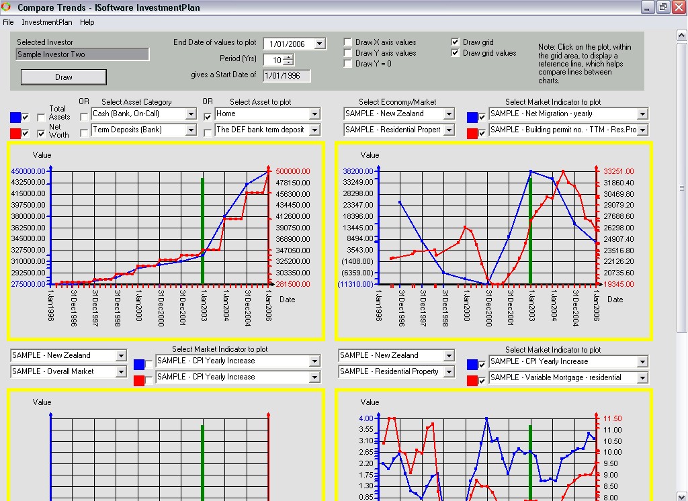Click green reference line in Total Assets chart
688x501 pixels.
[x=202, y=231]
